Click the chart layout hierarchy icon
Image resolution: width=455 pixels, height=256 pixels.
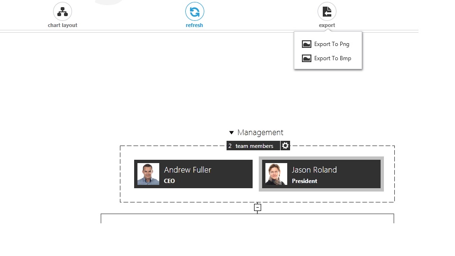tap(63, 11)
